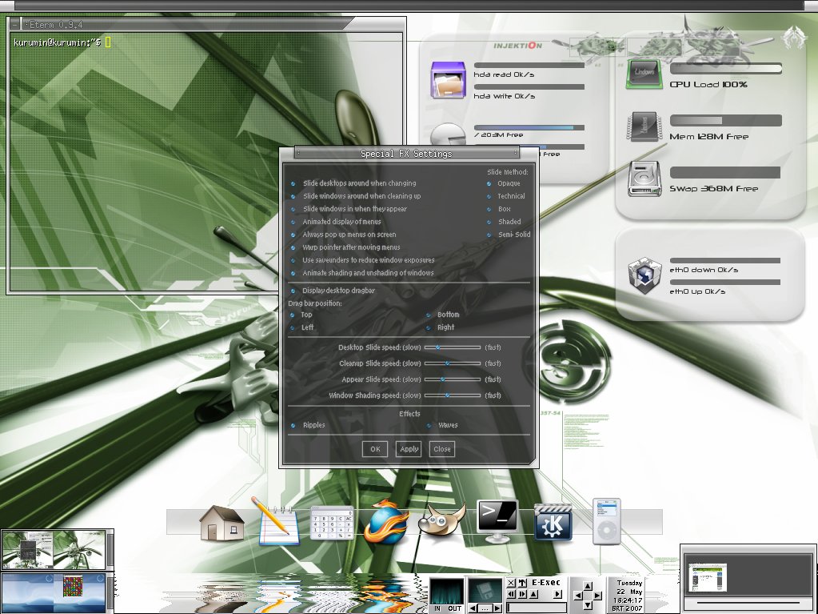Enable the Waves effect option
This screenshot has height=614, width=818.
click(x=428, y=425)
